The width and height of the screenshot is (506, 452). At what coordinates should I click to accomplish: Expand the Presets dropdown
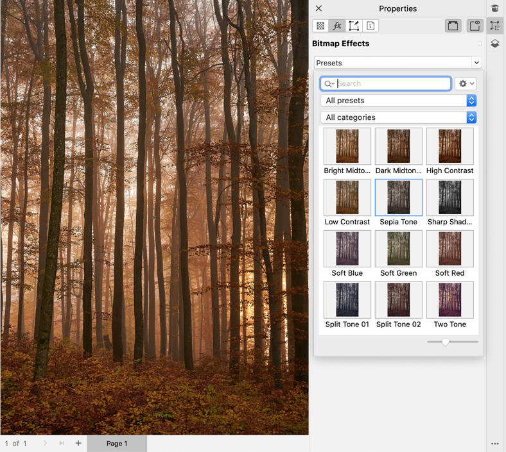tap(397, 63)
